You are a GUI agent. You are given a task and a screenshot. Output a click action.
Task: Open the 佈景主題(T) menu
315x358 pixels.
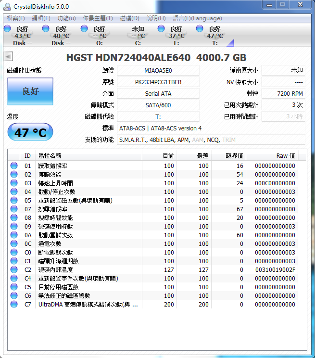98,18
